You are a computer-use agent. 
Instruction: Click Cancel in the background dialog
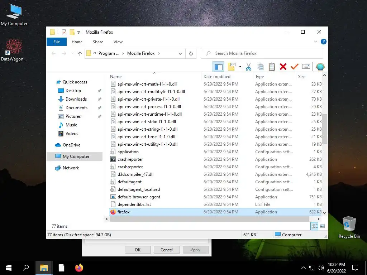167,250
